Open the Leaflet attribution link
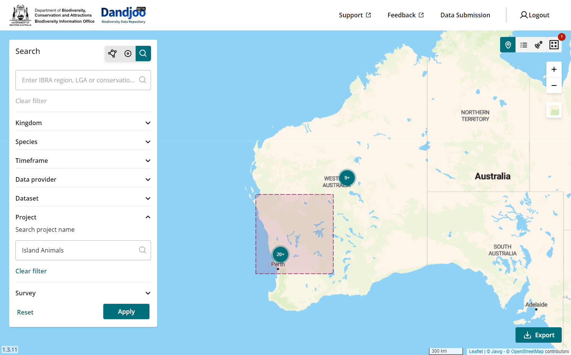The width and height of the screenshot is (571, 355). [x=476, y=352]
